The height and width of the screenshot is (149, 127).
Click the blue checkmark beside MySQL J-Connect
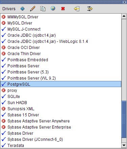(4, 29)
